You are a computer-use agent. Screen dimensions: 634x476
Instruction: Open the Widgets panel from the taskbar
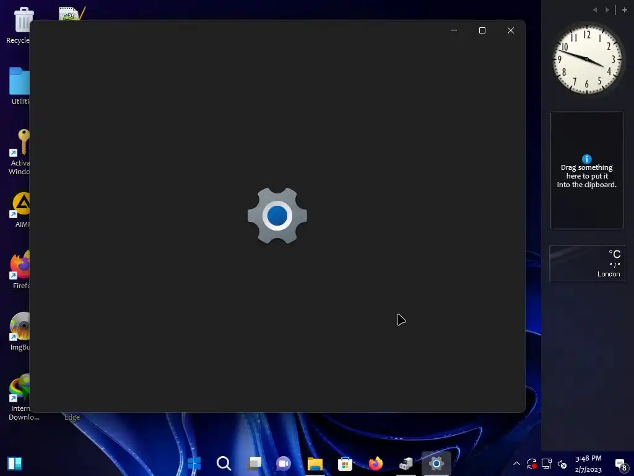15,464
